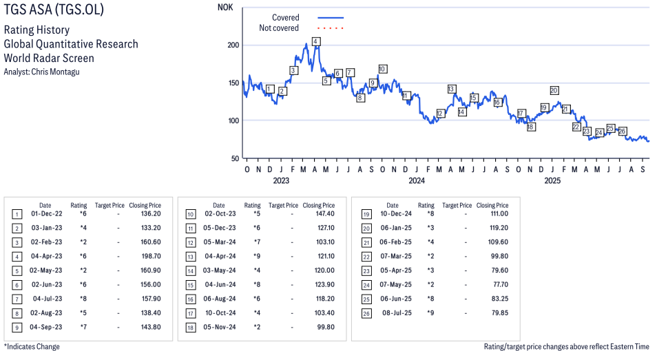
Task: Click the blue Covered legend line
Action: click(x=331, y=18)
